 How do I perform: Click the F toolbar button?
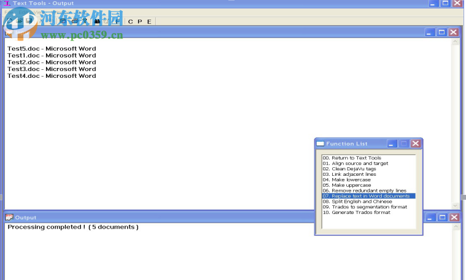click(118, 21)
